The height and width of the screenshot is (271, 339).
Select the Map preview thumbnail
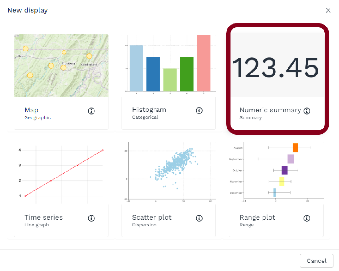[61, 66]
